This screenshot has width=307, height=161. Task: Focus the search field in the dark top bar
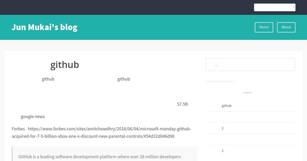pos(275,7)
